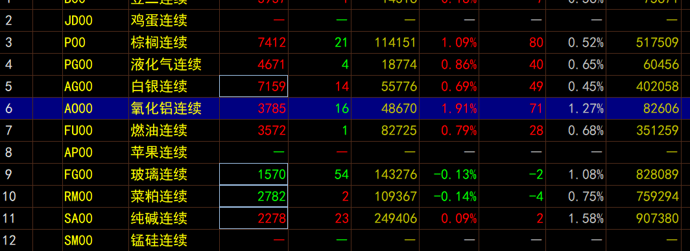Click the boxed price 2278
Image resolution: width=690 pixels, height=251 pixels.
tap(254, 217)
